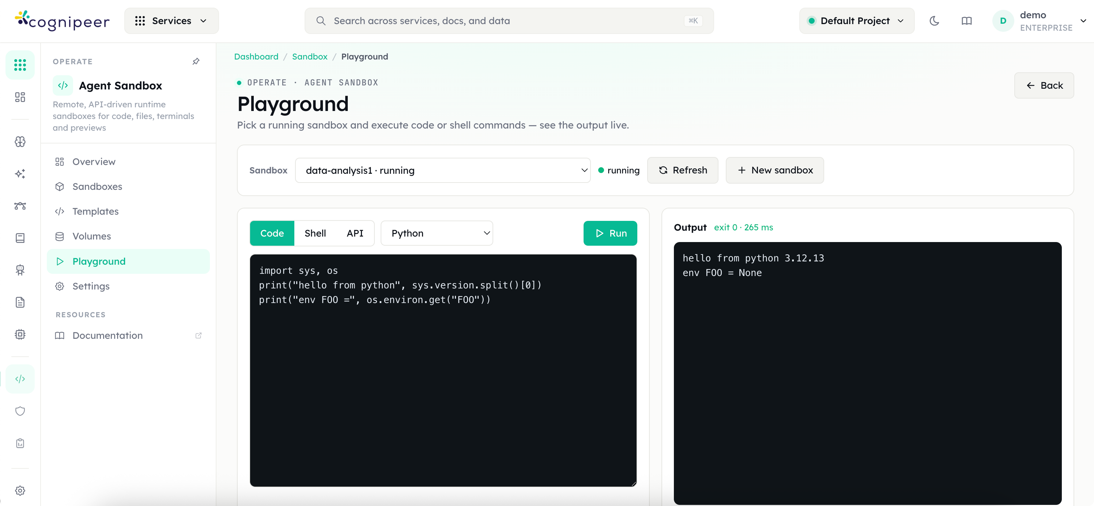Click the dashboard tiles icon in left rail

pyautogui.click(x=20, y=97)
